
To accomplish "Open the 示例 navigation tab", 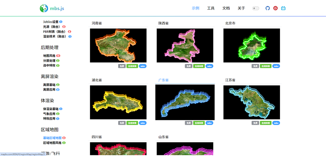I will tap(196, 8).
